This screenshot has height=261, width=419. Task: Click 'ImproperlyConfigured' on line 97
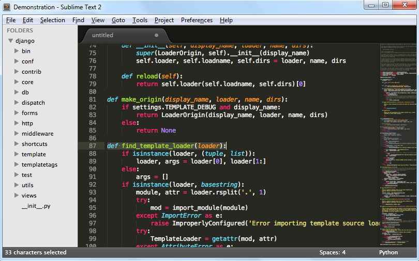[208, 223]
